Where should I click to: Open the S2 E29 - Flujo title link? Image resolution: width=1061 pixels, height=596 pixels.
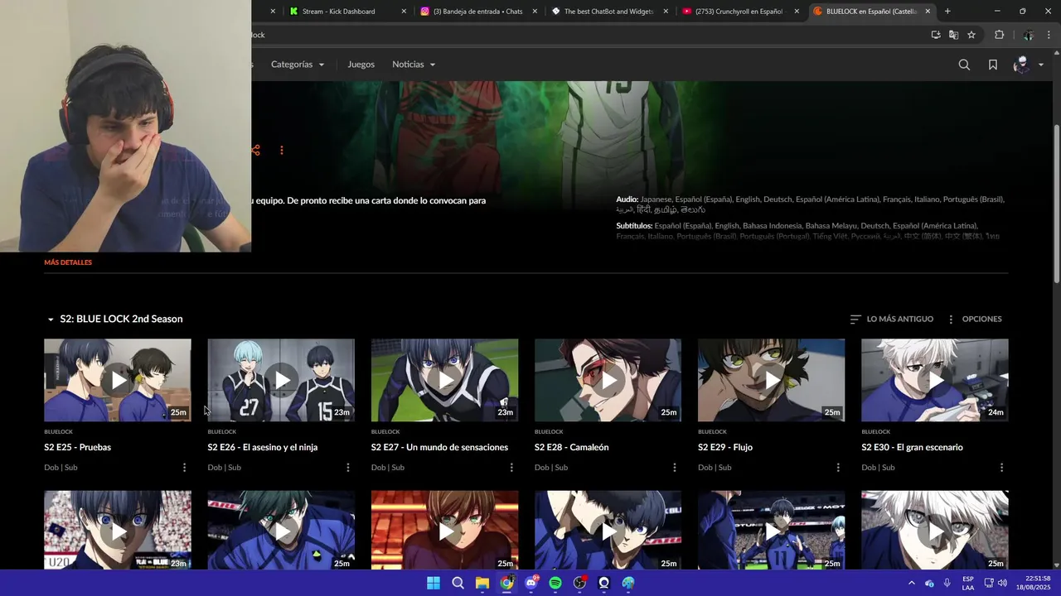(x=725, y=447)
